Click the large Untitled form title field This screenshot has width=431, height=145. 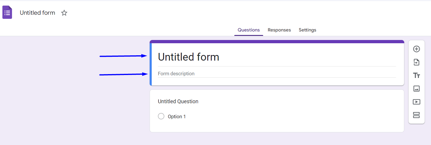pyautogui.click(x=188, y=57)
